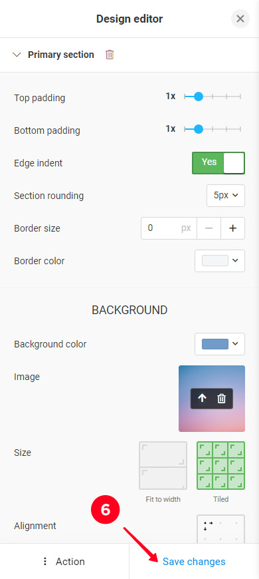Open the Action three-dot menu
259x579 pixels.
click(64, 562)
